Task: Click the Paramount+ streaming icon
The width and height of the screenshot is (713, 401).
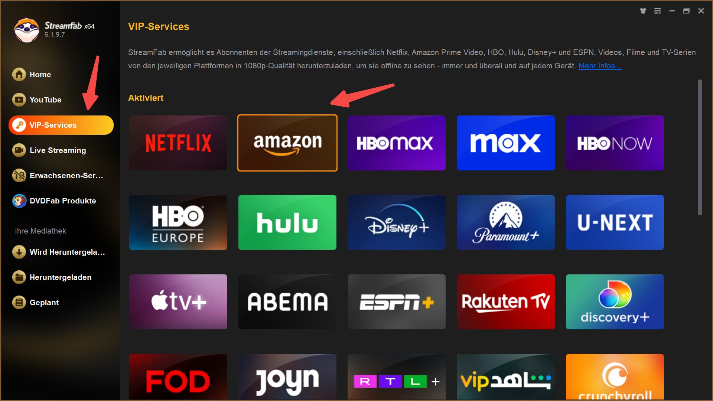Action: [x=506, y=222]
